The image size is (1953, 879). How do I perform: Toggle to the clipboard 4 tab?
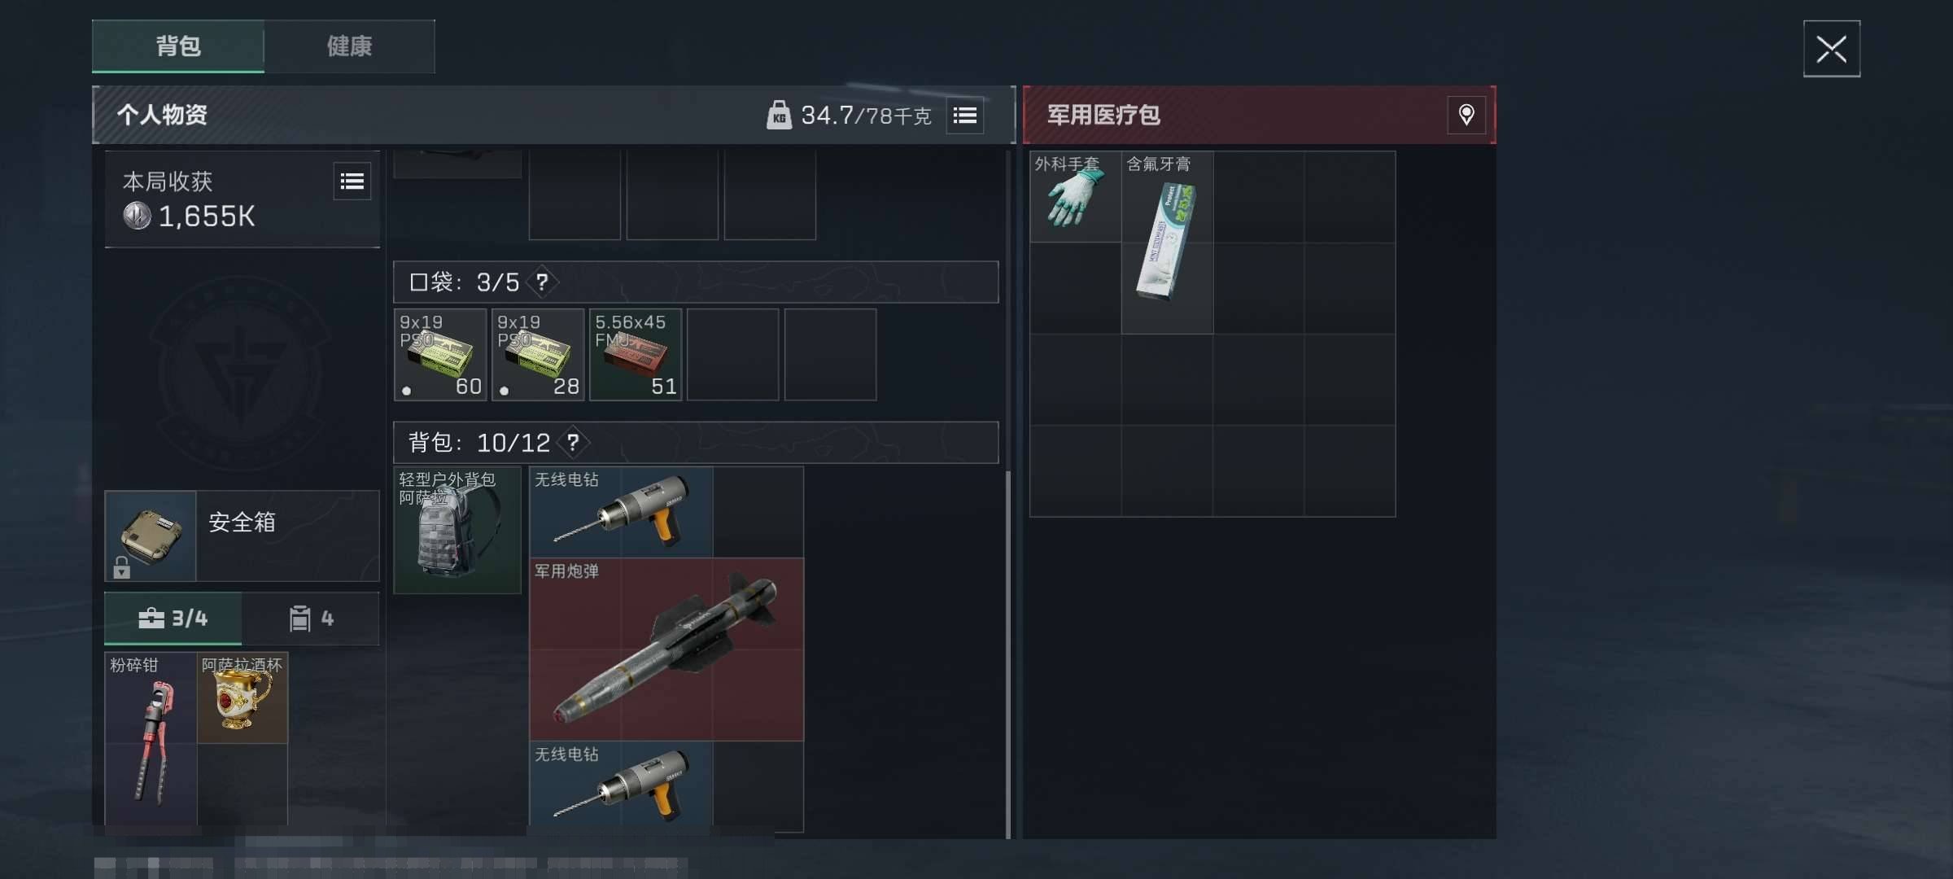click(x=311, y=619)
